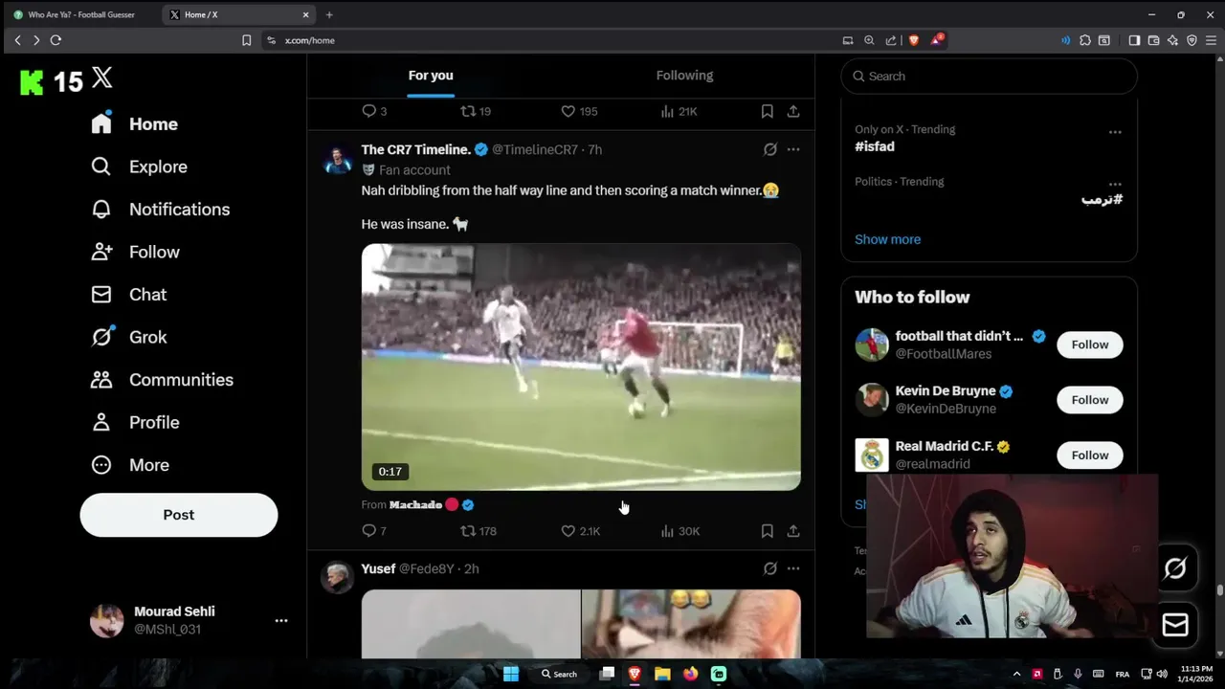The width and height of the screenshot is (1225, 689).
Task: Open Brave Shields lion icon
Action: [x=914, y=40]
